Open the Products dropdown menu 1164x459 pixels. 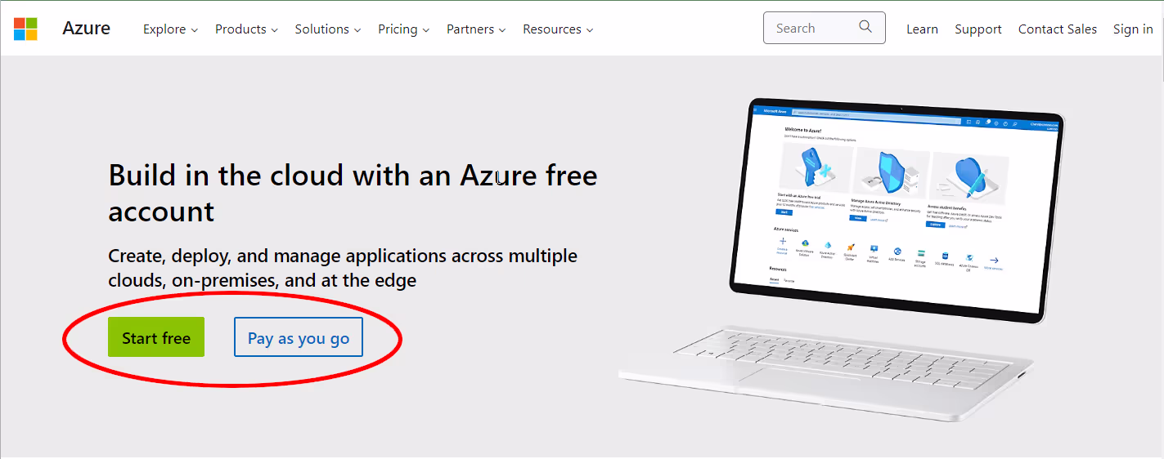point(246,29)
